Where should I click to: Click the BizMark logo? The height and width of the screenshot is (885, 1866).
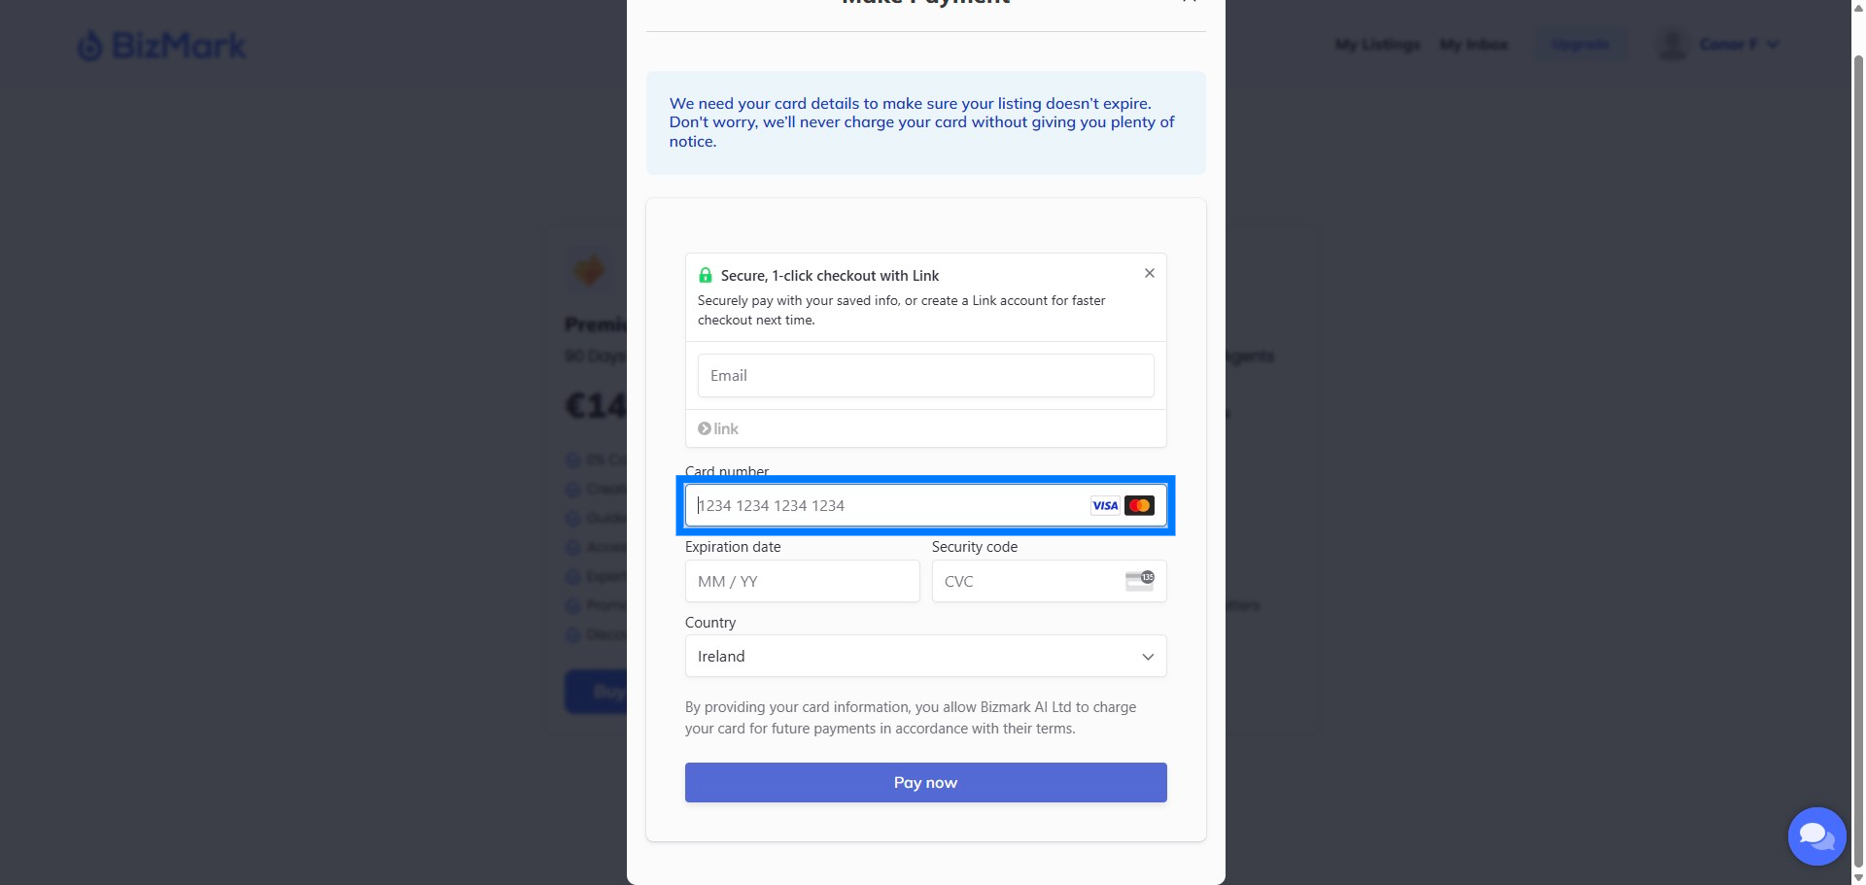point(162,46)
